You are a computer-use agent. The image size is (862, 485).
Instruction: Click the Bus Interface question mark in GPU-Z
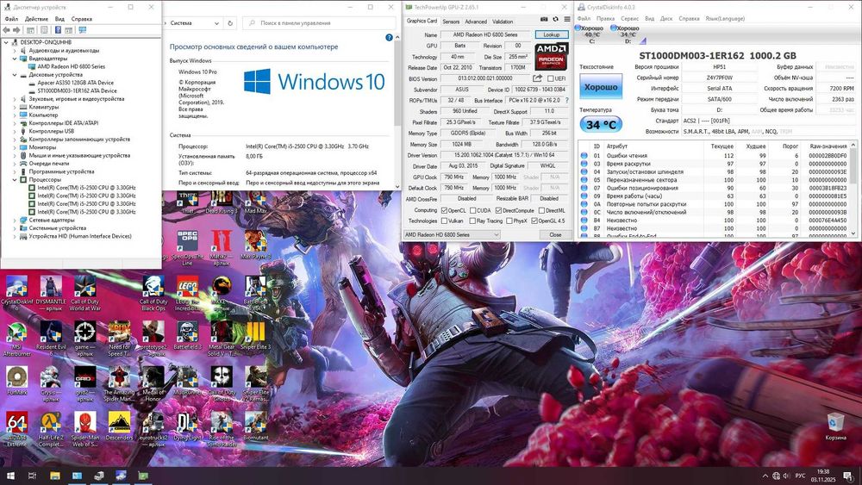click(x=567, y=101)
